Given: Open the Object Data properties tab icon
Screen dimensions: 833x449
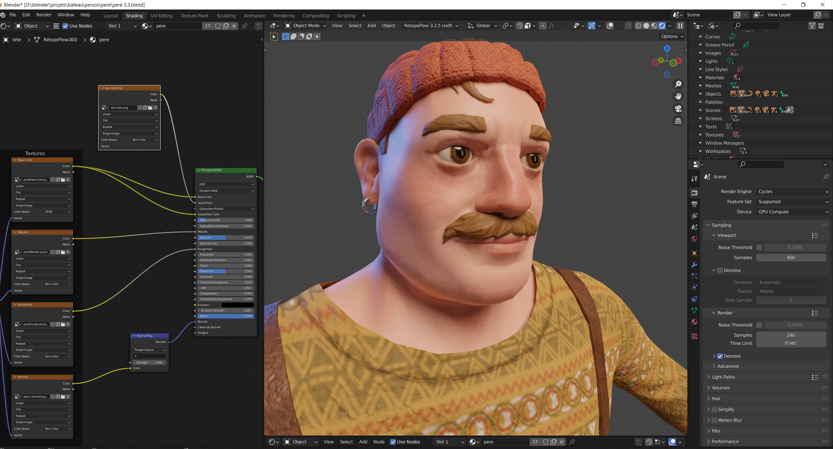Looking at the screenshot, I should click(694, 310).
